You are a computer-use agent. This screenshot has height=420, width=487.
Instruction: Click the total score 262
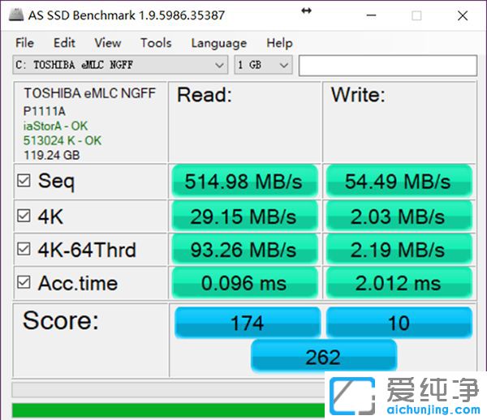[324, 356]
